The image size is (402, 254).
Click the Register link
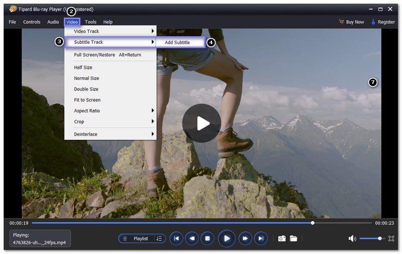pyautogui.click(x=386, y=22)
